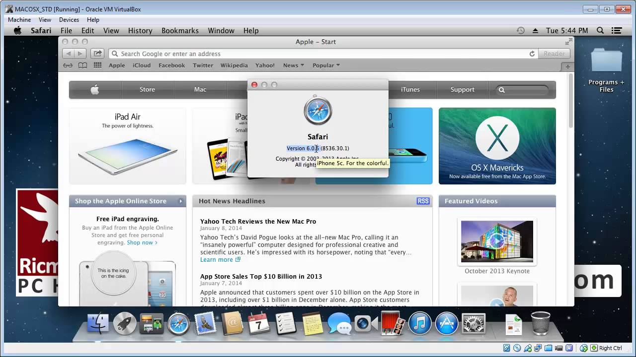This screenshot has width=636, height=357.
Task: Click the OS X Mavericks promo tile
Action: [x=497, y=146]
